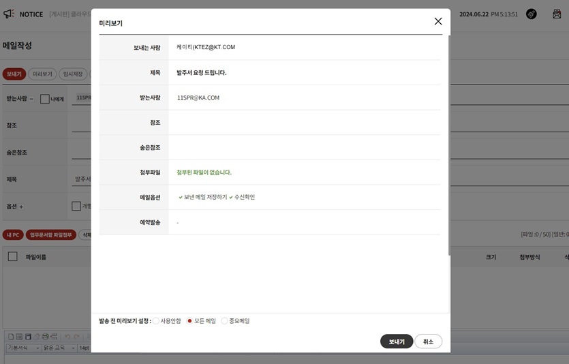Click red 보내기 button under 메일작성
Viewport: 569px width, 364px height.
click(14, 74)
